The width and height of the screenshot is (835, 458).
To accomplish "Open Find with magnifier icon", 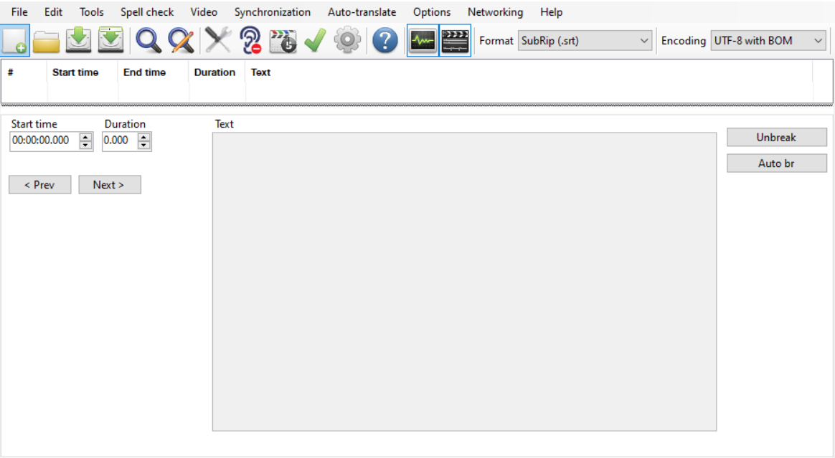I will pyautogui.click(x=148, y=40).
